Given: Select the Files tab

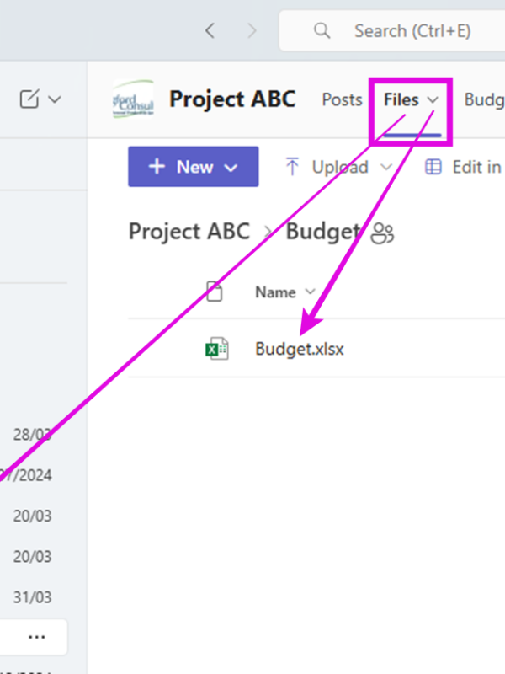Looking at the screenshot, I should pyautogui.click(x=401, y=99).
